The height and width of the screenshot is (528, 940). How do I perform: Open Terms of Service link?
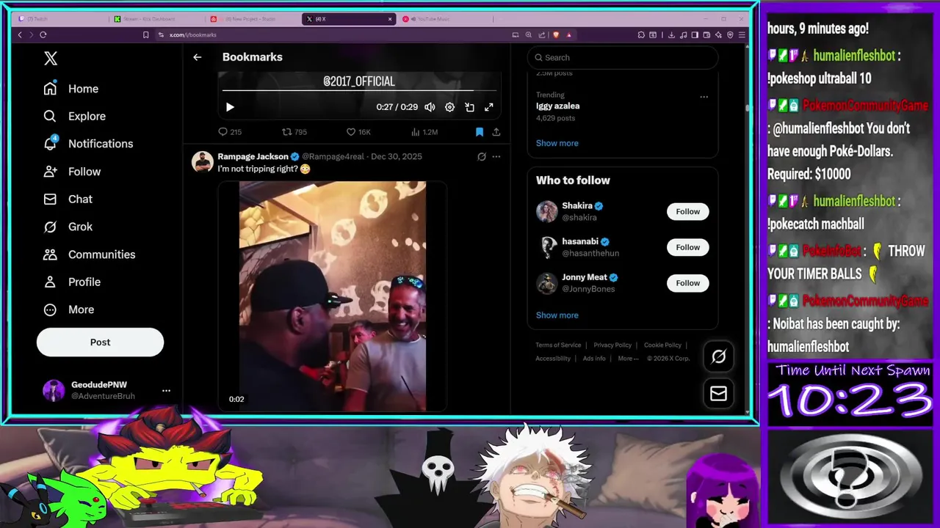tap(558, 345)
